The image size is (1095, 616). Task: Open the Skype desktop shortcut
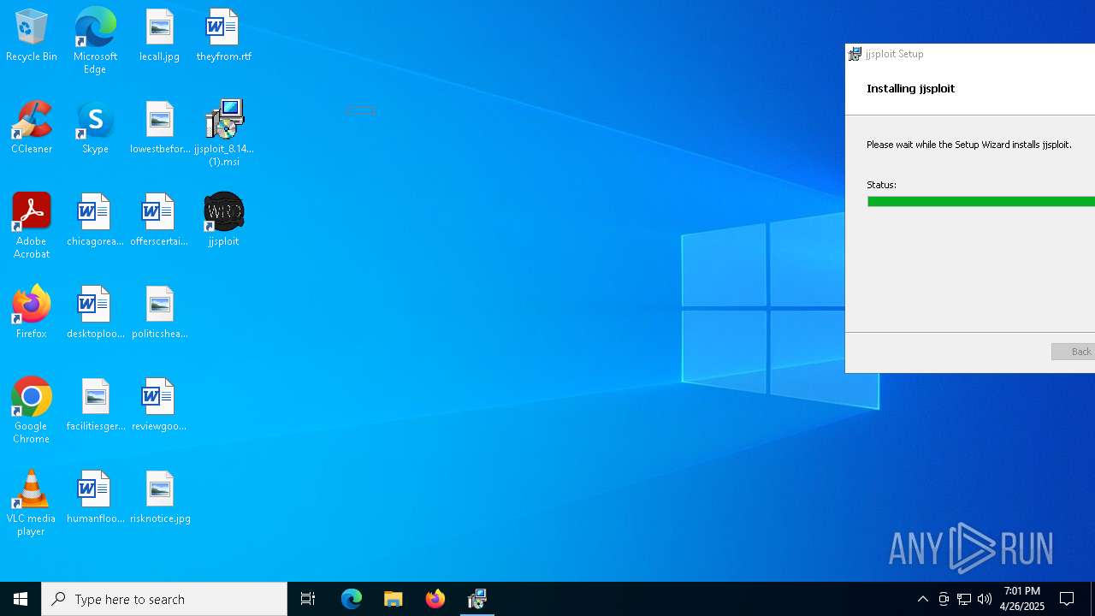95,128
